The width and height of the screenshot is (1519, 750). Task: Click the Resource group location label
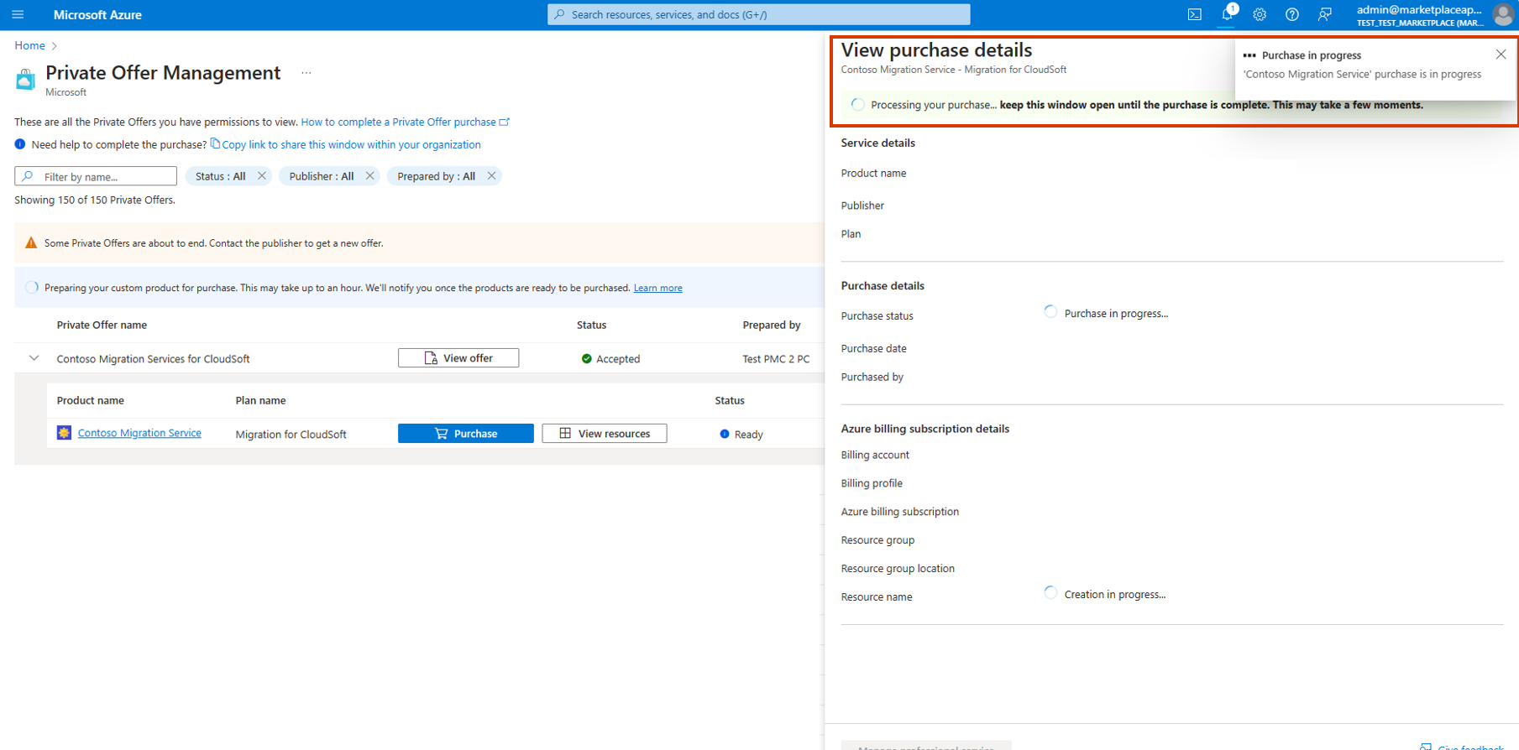click(898, 569)
